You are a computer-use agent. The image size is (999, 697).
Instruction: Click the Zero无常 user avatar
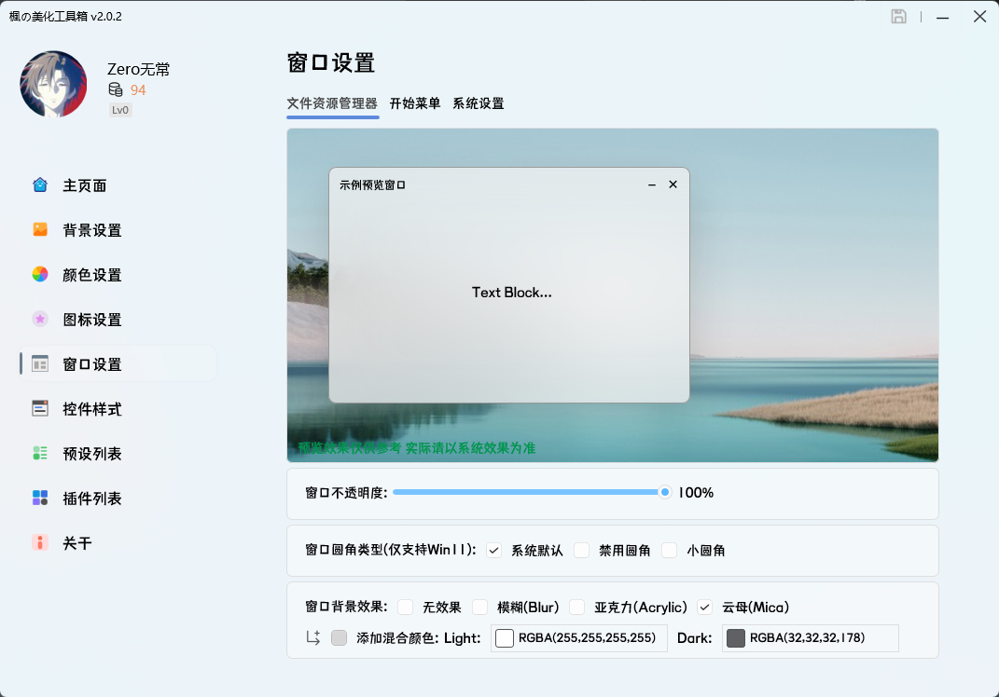53,84
